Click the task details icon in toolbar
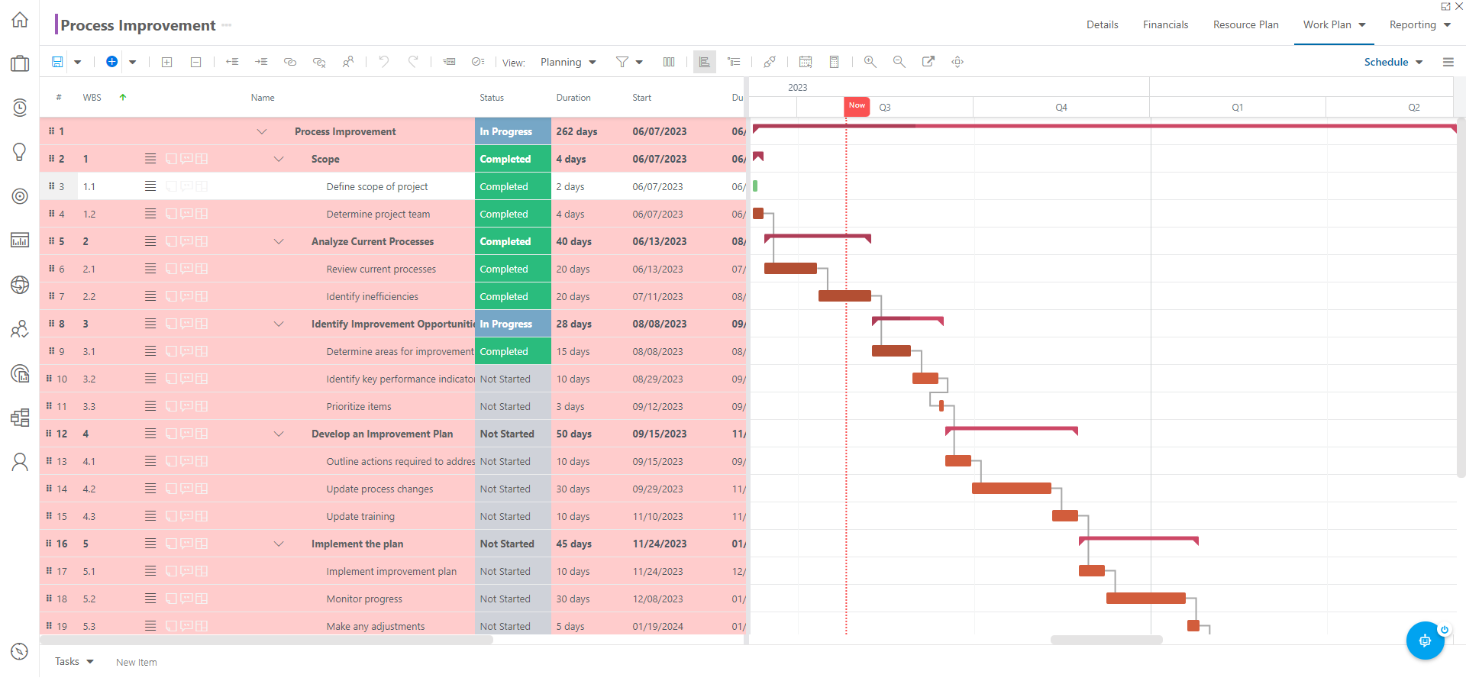 click(x=449, y=62)
